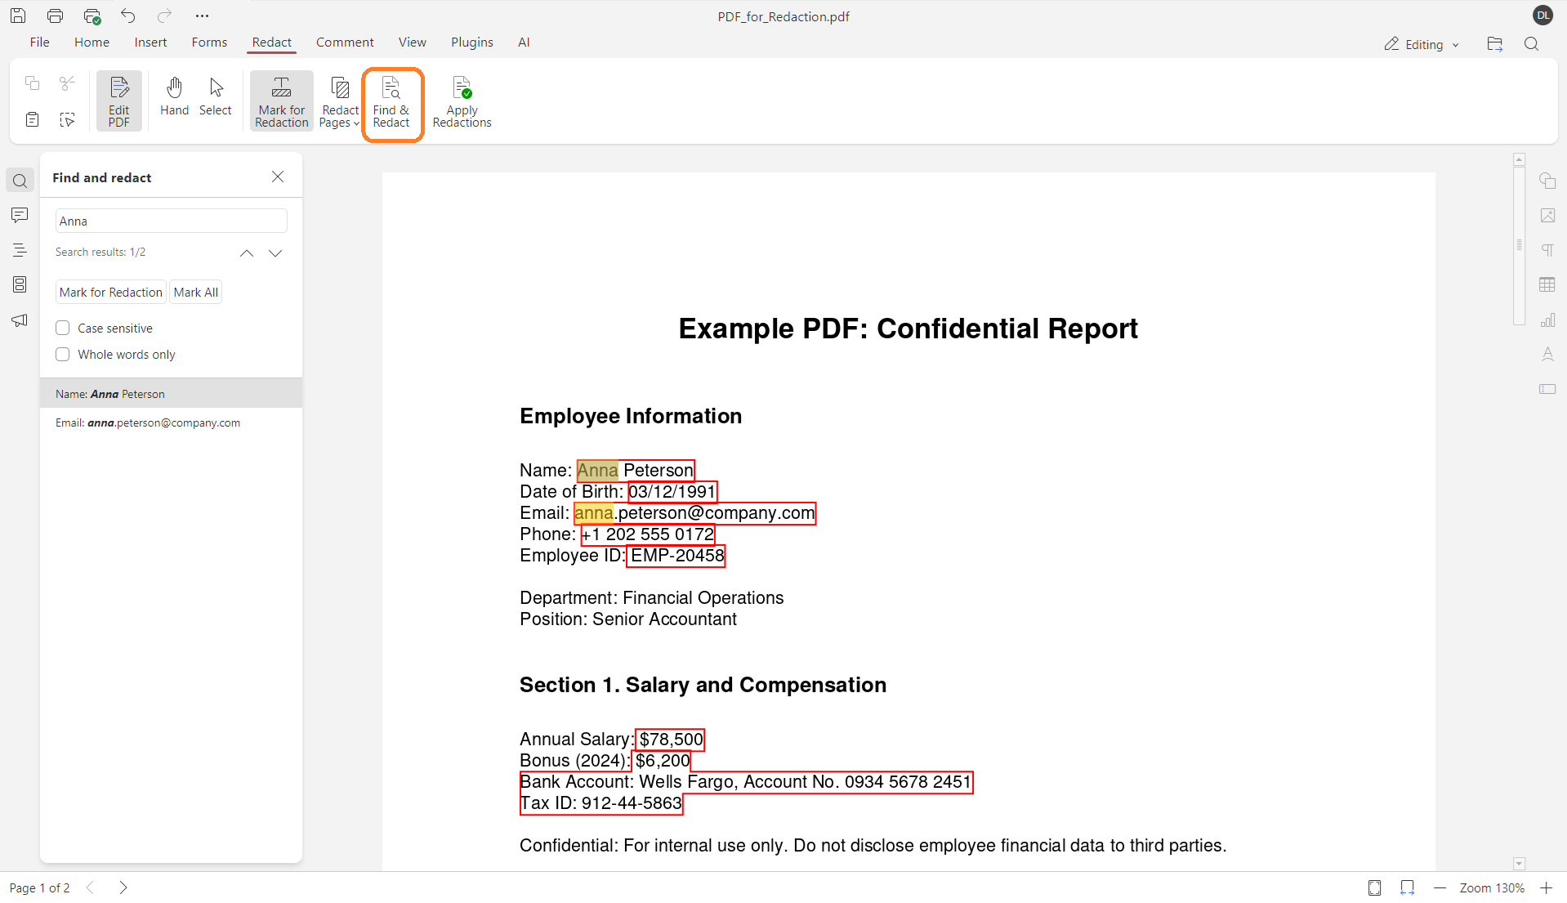
Task: Open the Redact Pages dropdown
Action: [x=339, y=101]
